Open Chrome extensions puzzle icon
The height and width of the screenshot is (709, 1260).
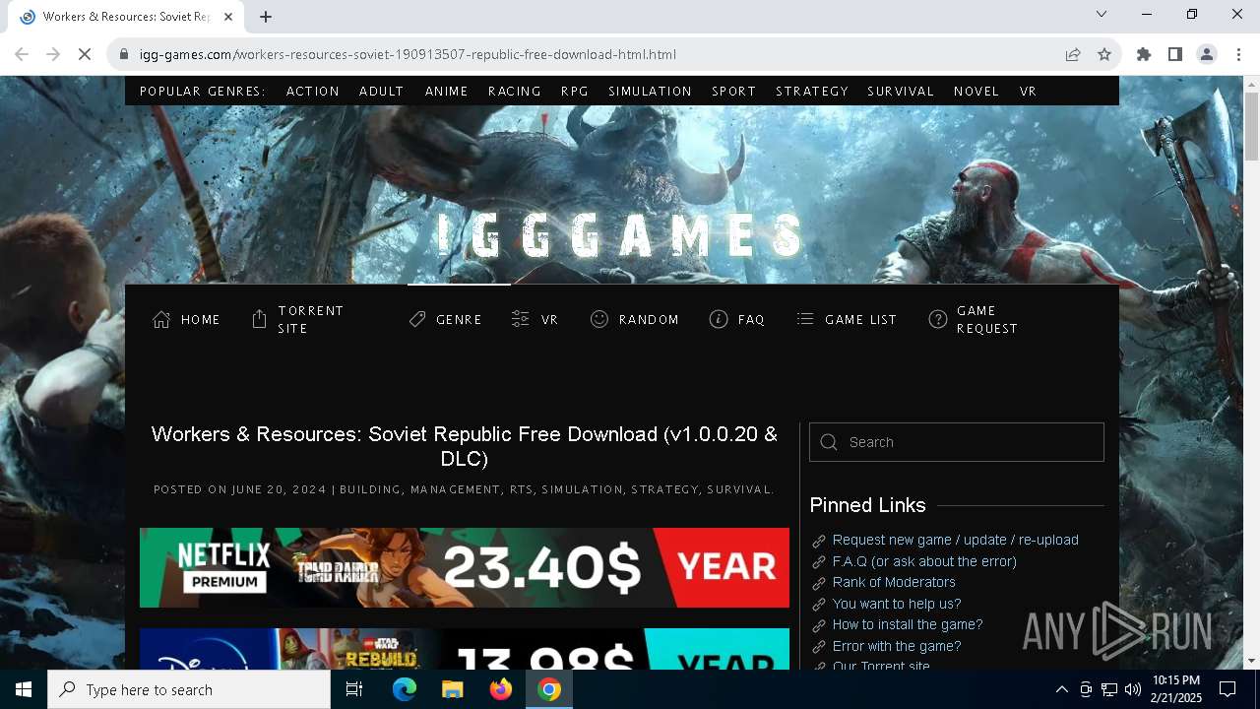[1144, 54]
